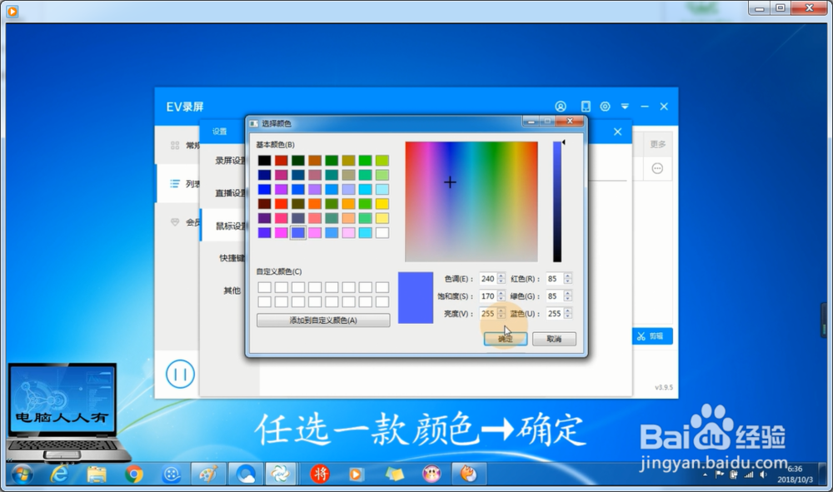This screenshot has height=492, width=833.
Task: Pick the dark green swatch in top row
Action: click(298, 161)
